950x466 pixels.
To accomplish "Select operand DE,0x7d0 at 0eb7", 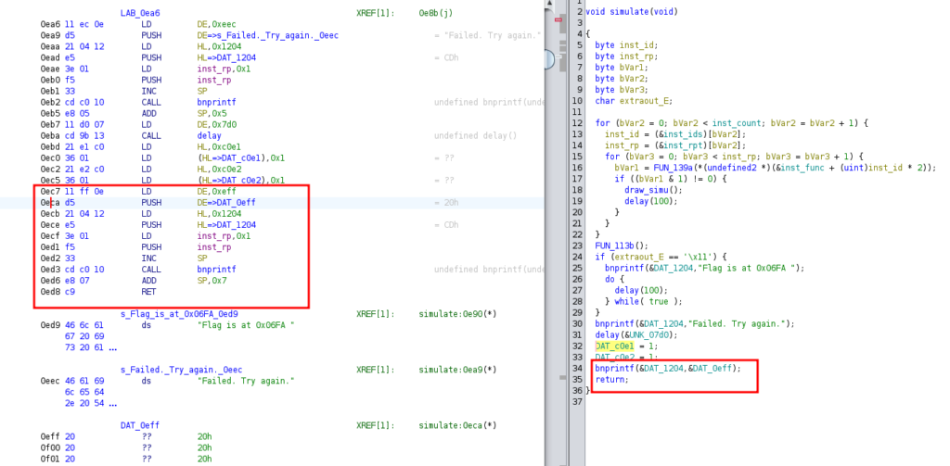I will [217, 125].
